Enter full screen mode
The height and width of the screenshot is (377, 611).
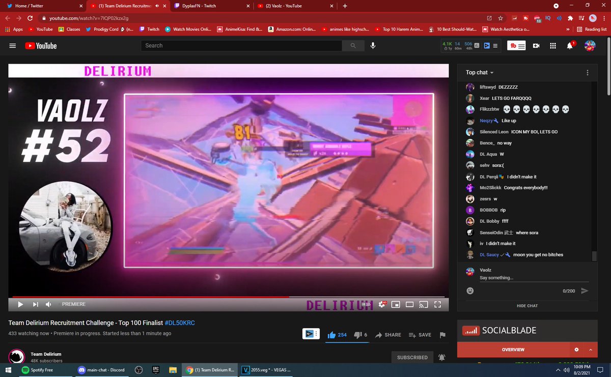click(437, 305)
